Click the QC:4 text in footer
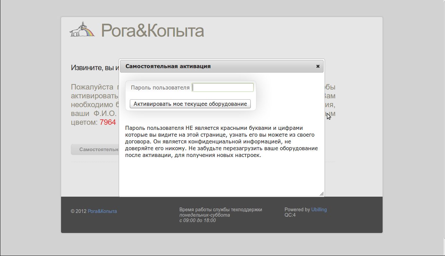Image resolution: width=445 pixels, height=256 pixels. [290, 215]
